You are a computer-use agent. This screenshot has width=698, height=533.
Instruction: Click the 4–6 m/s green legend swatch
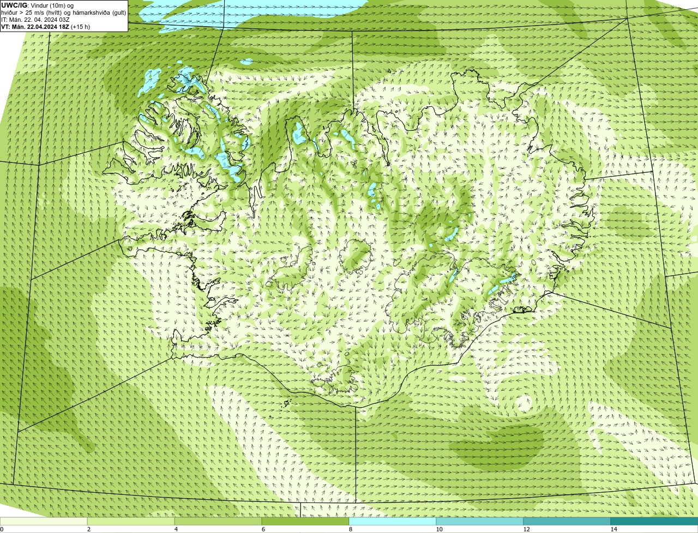[x=218, y=521]
